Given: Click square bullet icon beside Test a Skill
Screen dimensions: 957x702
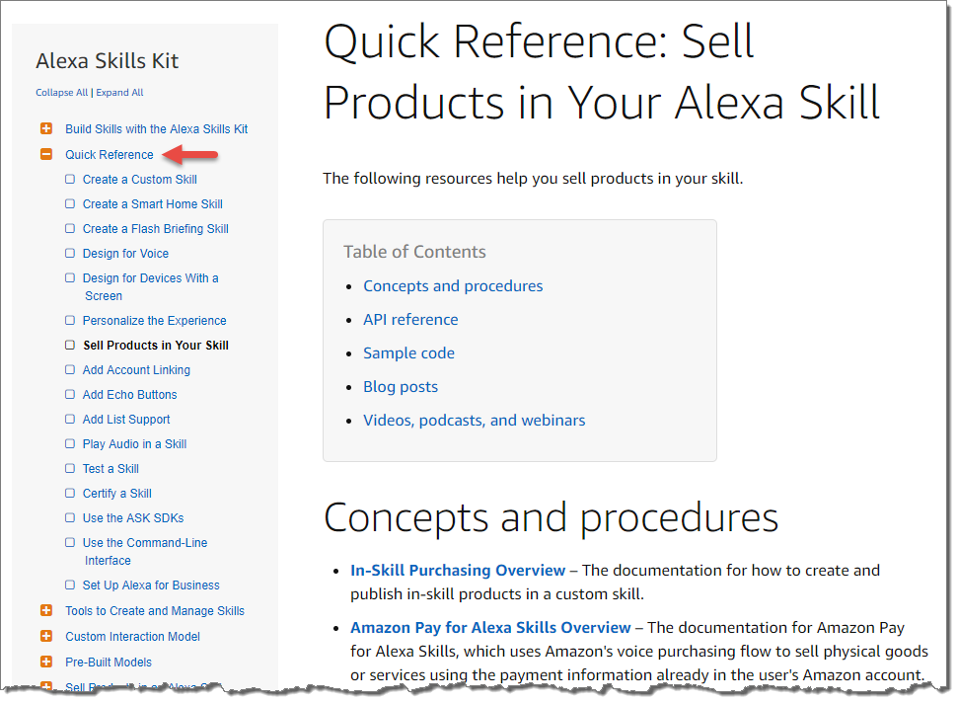Looking at the screenshot, I should [x=70, y=469].
